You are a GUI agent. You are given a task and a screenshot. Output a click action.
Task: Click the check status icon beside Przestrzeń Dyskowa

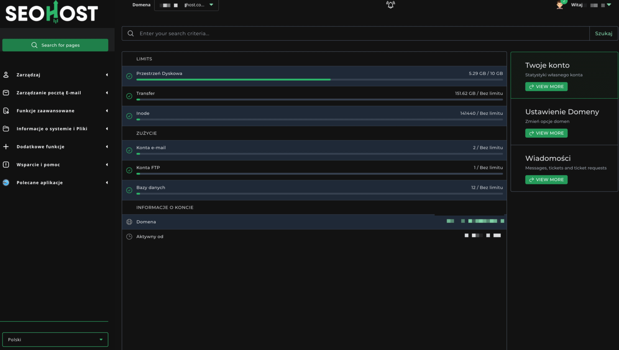(x=129, y=76)
